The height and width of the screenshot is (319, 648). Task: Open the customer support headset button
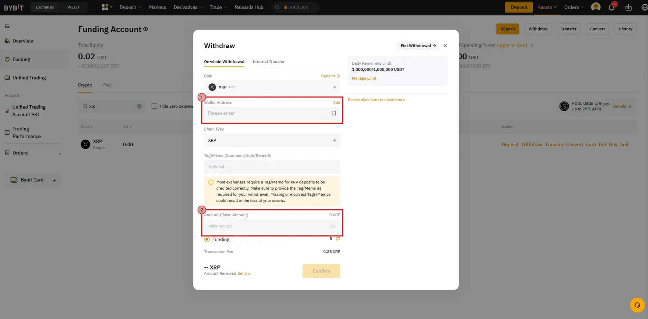coord(637,305)
